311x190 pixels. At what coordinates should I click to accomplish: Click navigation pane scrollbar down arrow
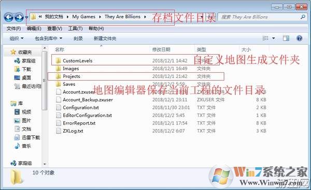pyautogui.click(x=45, y=164)
